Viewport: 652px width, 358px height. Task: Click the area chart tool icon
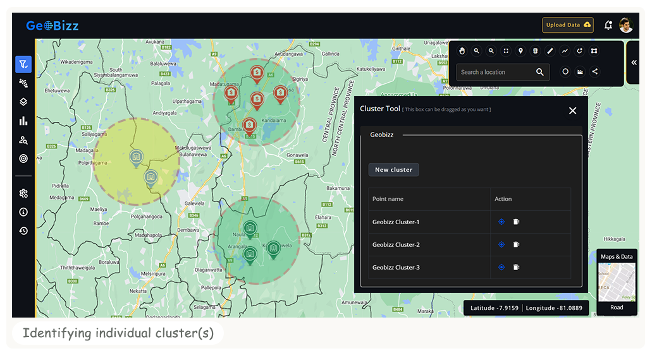[x=580, y=71]
